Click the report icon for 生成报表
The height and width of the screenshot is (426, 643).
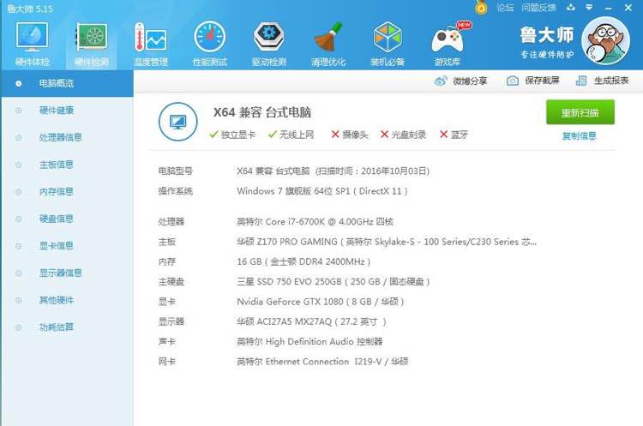(x=581, y=81)
